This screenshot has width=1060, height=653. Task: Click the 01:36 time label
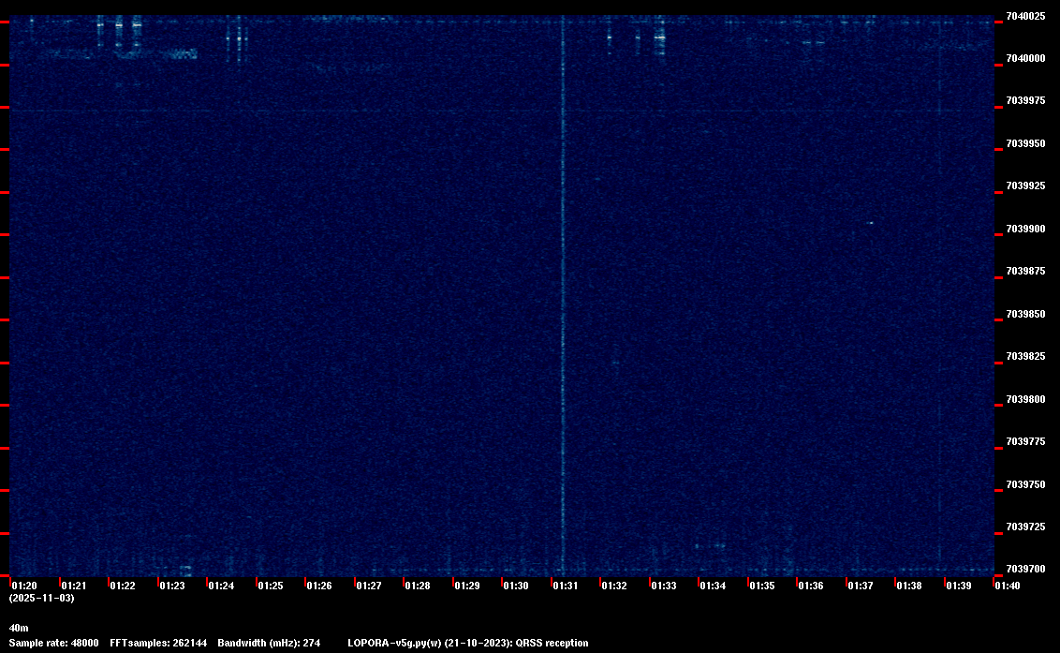tap(811, 586)
